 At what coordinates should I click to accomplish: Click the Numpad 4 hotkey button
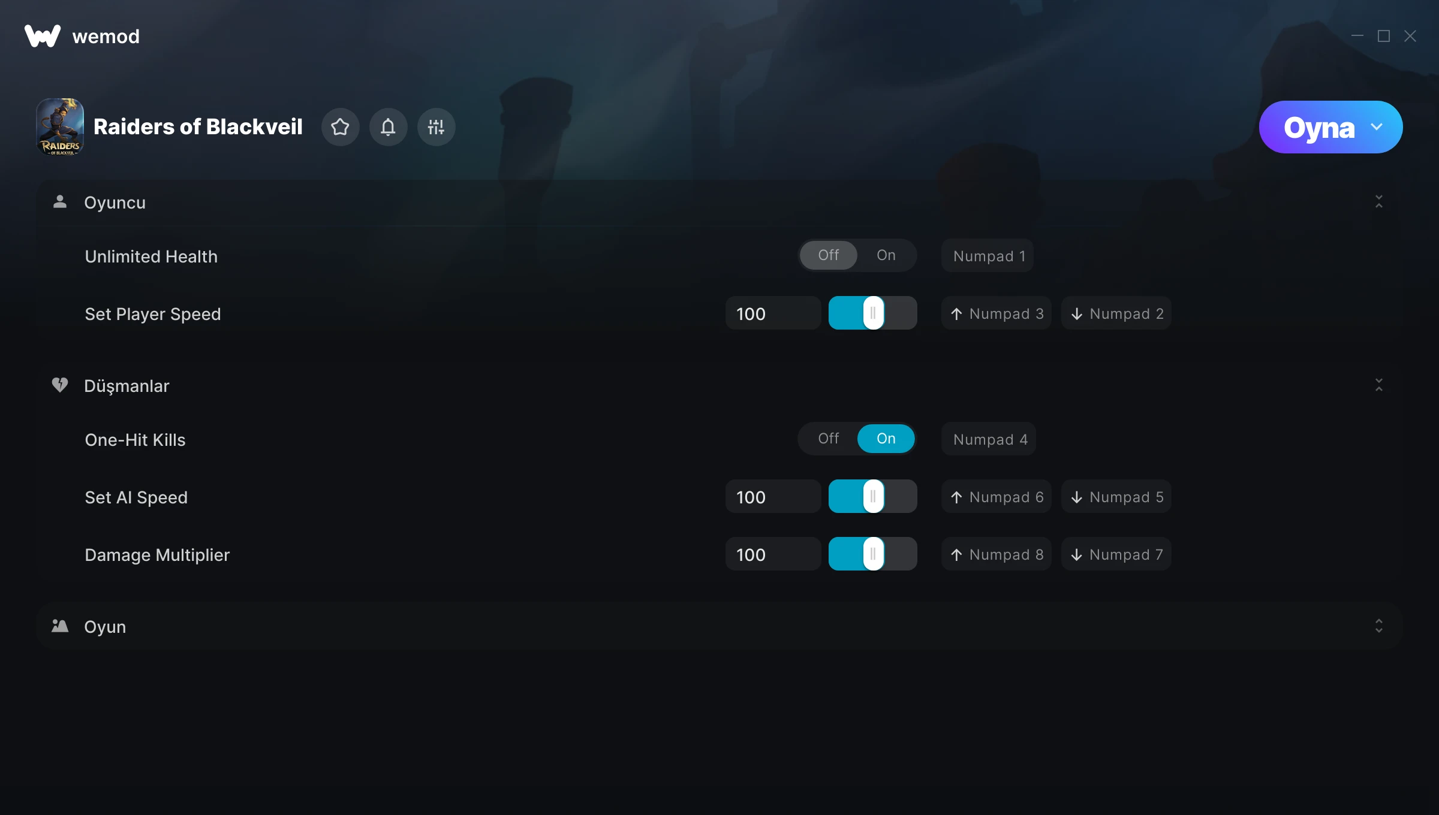989,439
